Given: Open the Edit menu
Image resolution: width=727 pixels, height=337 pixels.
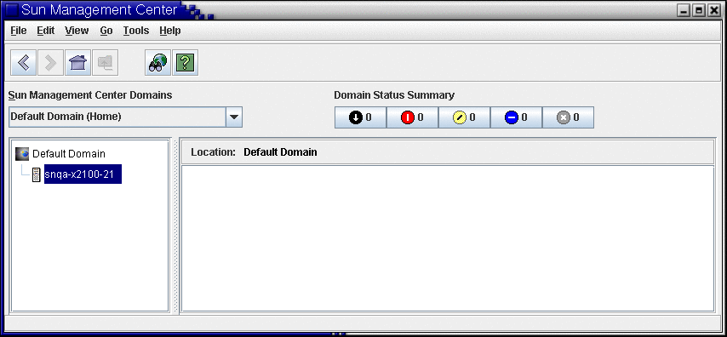Looking at the screenshot, I should click(x=46, y=31).
